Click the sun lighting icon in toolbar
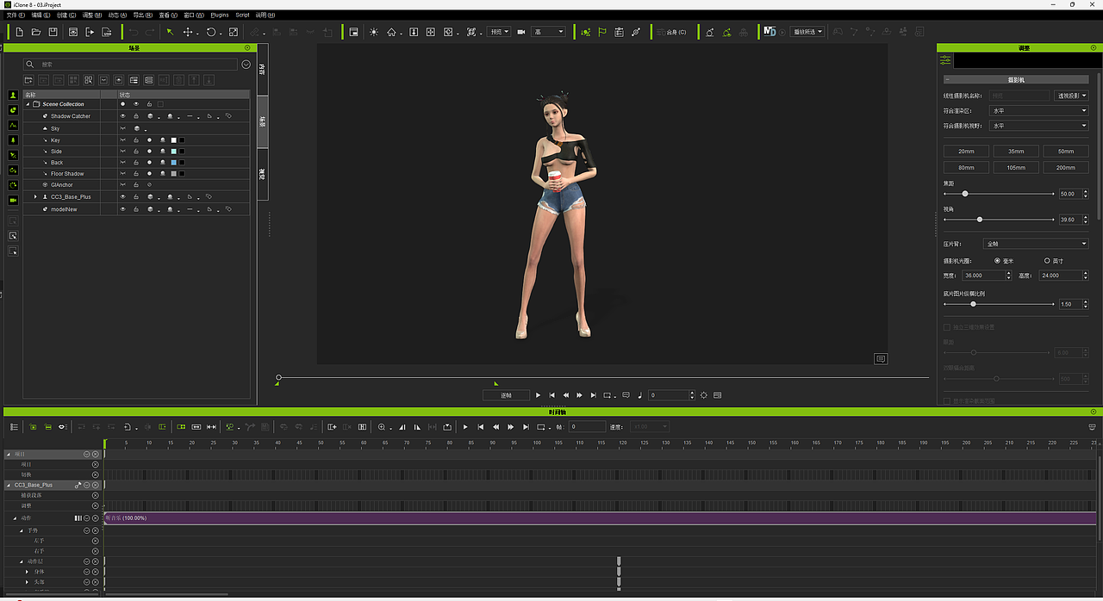The height and width of the screenshot is (601, 1103). coord(374,32)
